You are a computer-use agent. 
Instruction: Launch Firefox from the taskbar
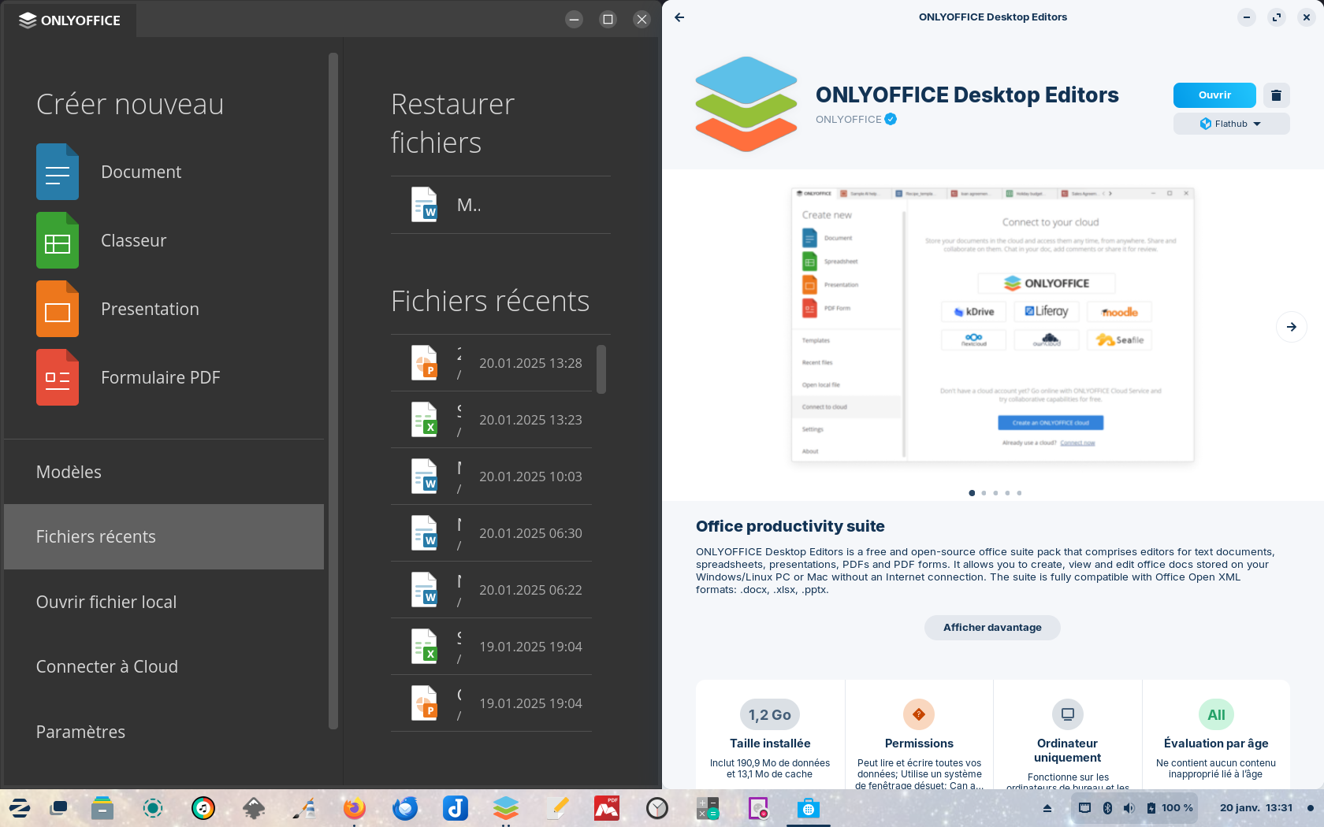(355, 808)
